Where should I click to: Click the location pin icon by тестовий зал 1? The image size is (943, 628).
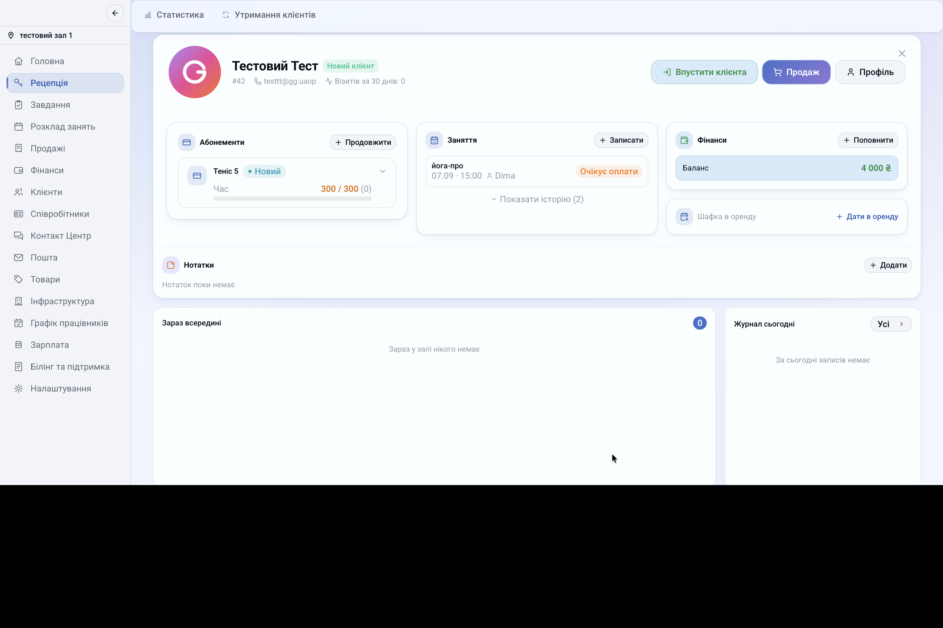[x=11, y=35]
